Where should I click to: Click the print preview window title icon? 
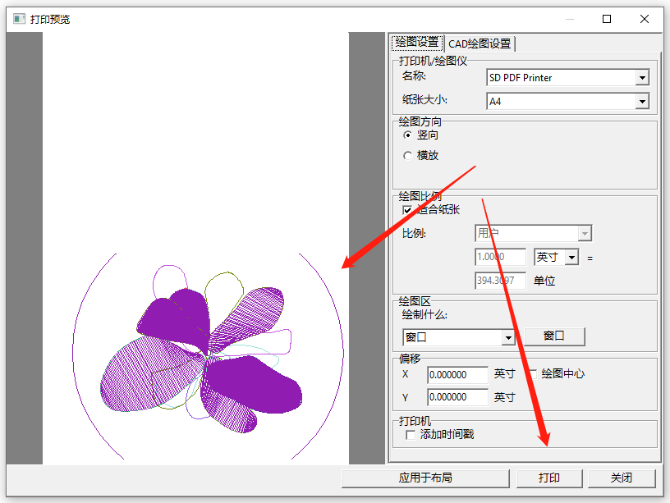(19, 19)
